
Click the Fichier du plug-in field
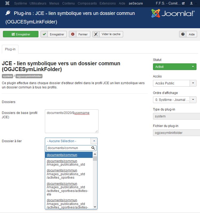pos(177,133)
